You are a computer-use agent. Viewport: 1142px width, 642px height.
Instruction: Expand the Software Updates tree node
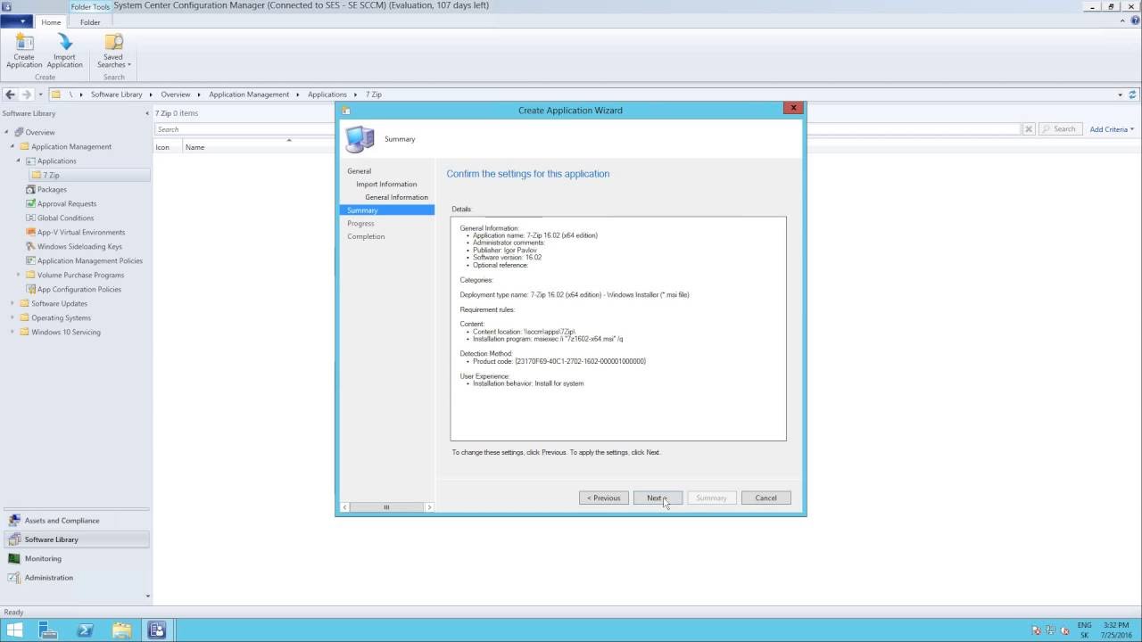pos(12,303)
